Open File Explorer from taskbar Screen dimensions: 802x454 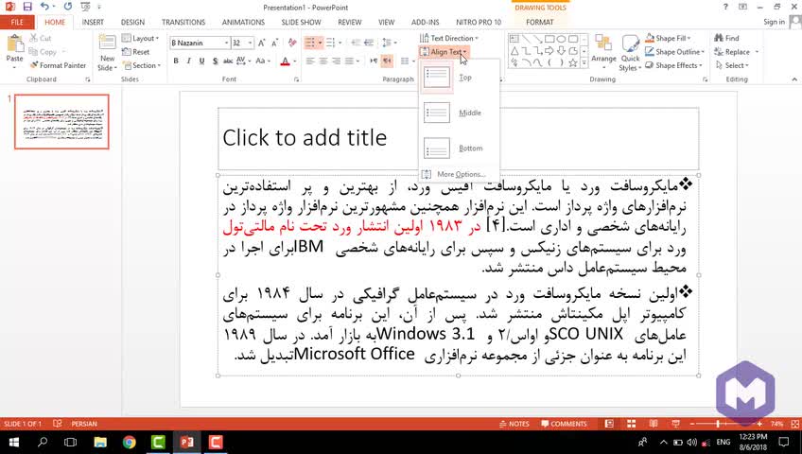pyautogui.click(x=100, y=442)
